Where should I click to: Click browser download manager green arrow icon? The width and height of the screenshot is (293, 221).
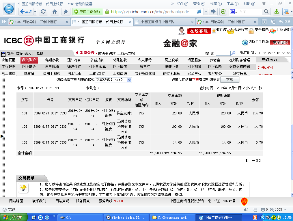point(276,12)
